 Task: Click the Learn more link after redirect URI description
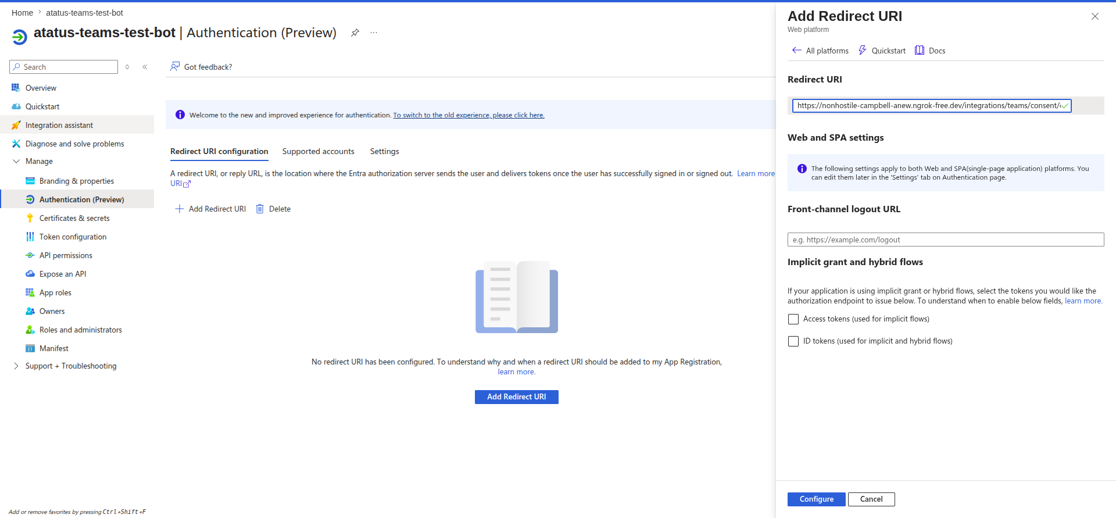coord(756,174)
